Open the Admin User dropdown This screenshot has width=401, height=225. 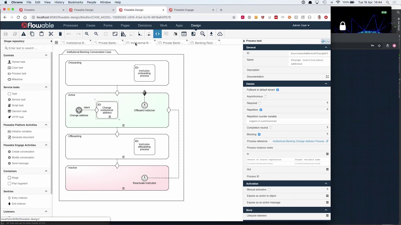point(301,25)
